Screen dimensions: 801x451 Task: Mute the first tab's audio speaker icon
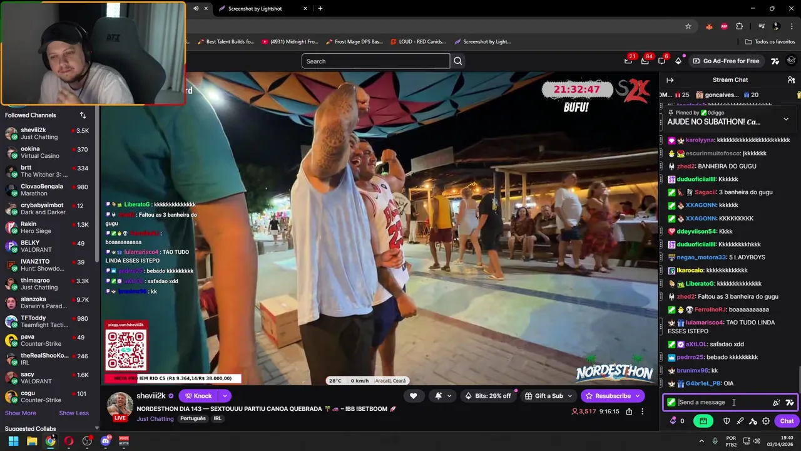pos(196,8)
